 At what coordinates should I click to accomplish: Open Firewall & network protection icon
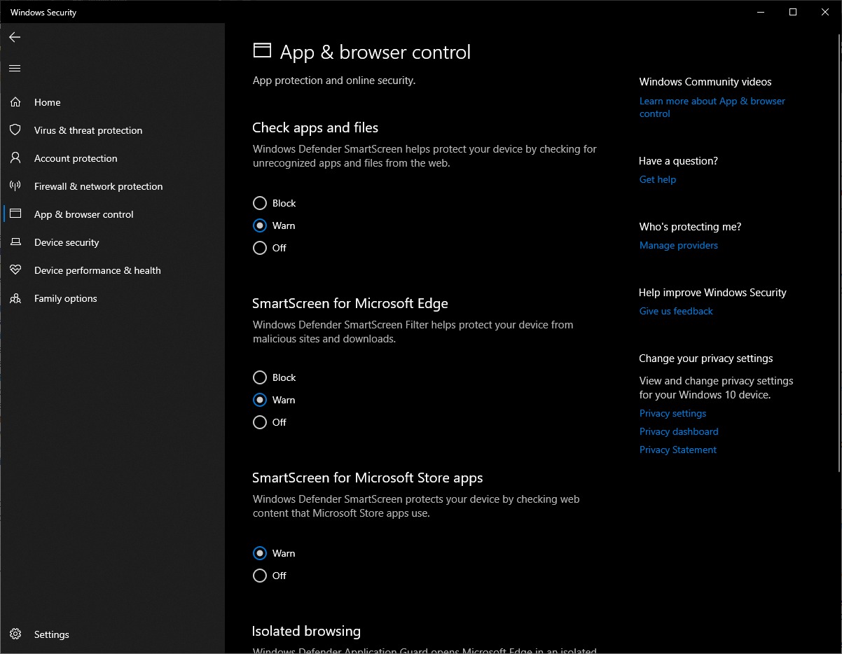pyautogui.click(x=15, y=186)
